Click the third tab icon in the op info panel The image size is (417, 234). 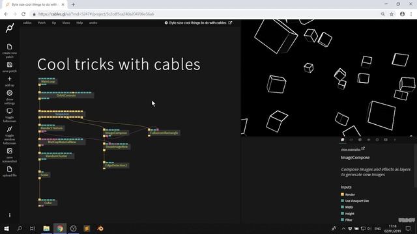tap(360, 140)
